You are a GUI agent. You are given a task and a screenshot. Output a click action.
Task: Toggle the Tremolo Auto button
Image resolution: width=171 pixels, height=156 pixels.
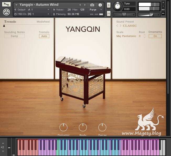click(x=44, y=36)
